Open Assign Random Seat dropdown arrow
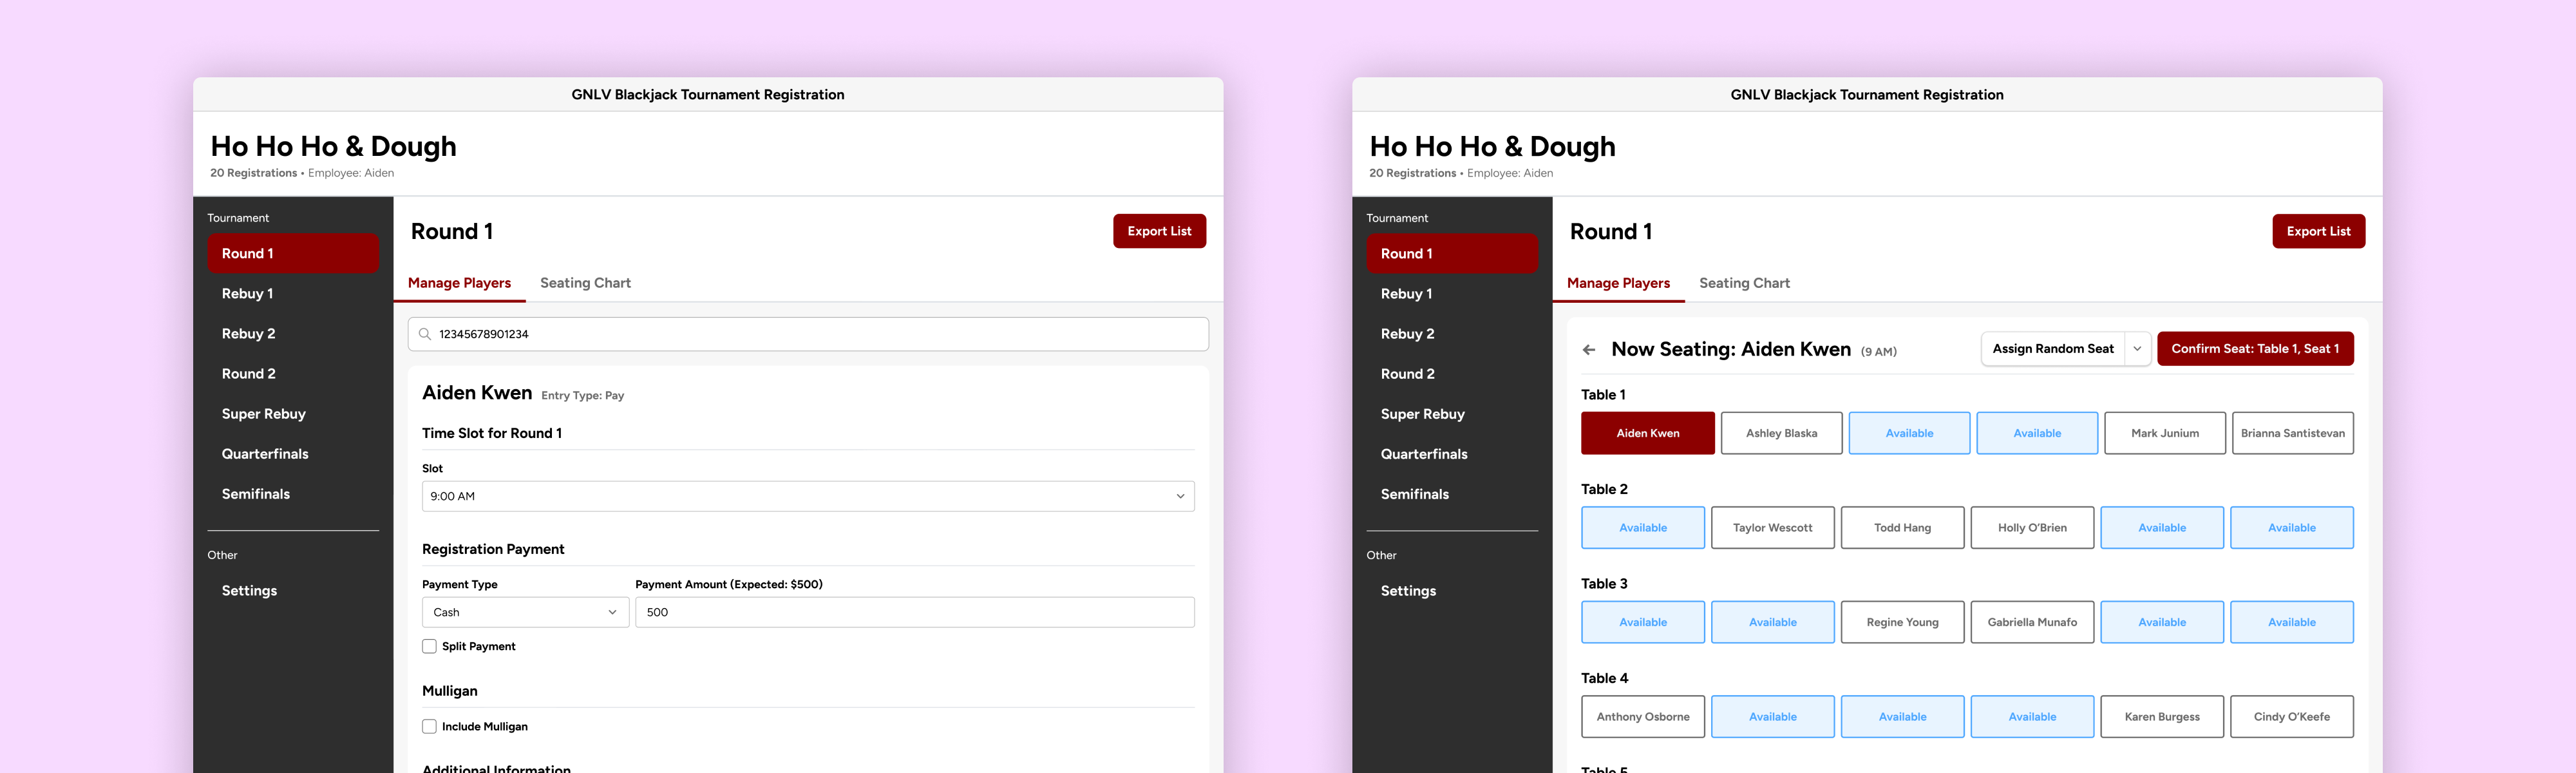This screenshot has width=2576, height=773. tap(2137, 349)
